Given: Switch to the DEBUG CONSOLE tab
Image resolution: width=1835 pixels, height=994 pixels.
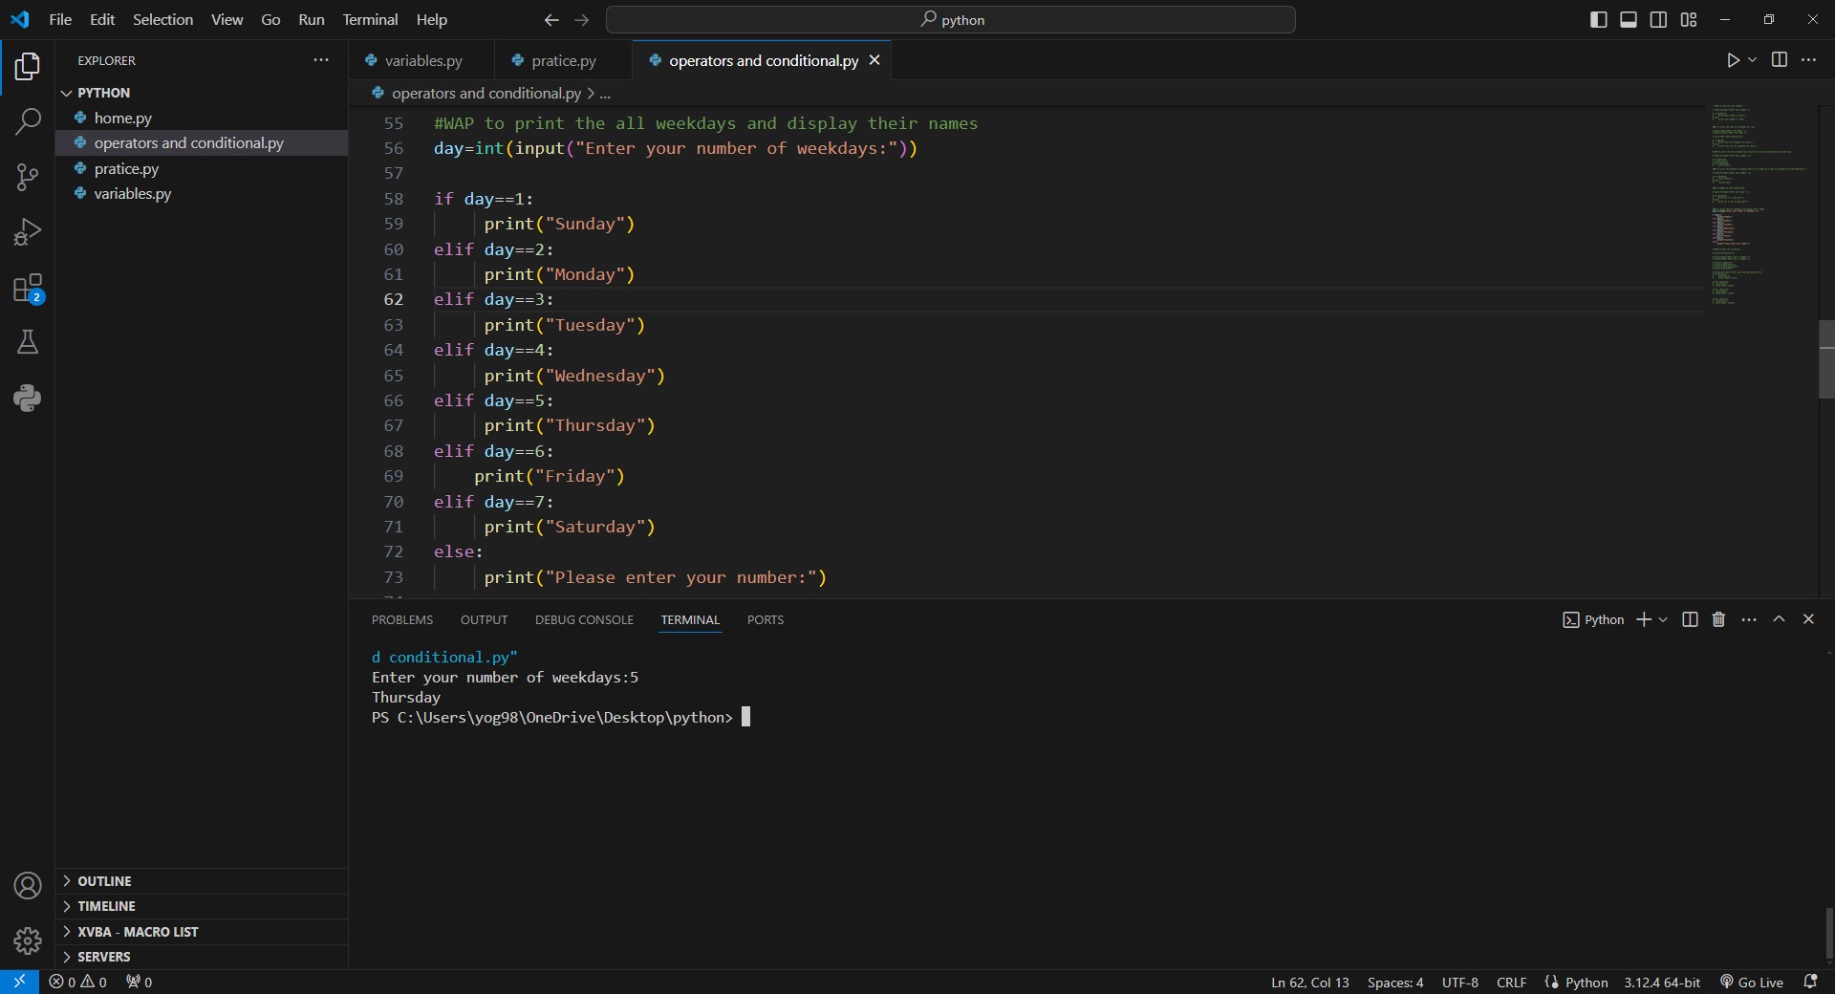Looking at the screenshot, I should pos(584,619).
